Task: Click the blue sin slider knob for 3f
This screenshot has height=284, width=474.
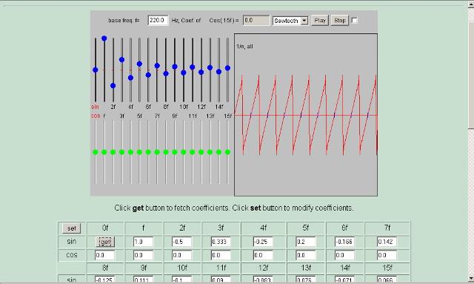Action: [x=121, y=60]
